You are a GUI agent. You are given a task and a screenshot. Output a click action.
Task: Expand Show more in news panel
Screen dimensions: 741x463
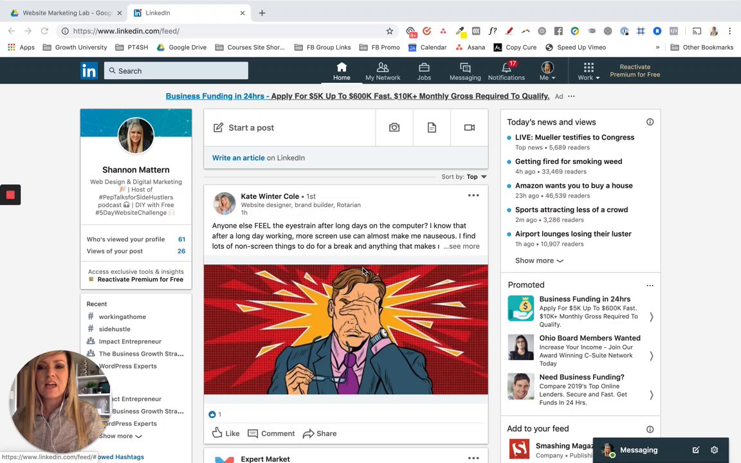point(539,261)
